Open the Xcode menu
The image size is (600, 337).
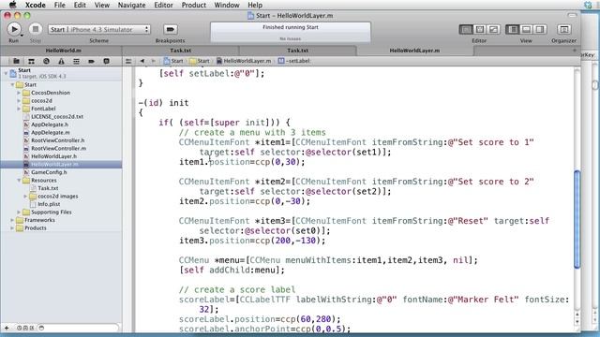[x=36, y=5]
